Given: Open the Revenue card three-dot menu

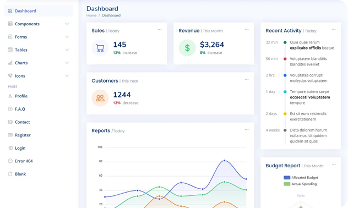Looking at the screenshot, I should coord(247,30).
